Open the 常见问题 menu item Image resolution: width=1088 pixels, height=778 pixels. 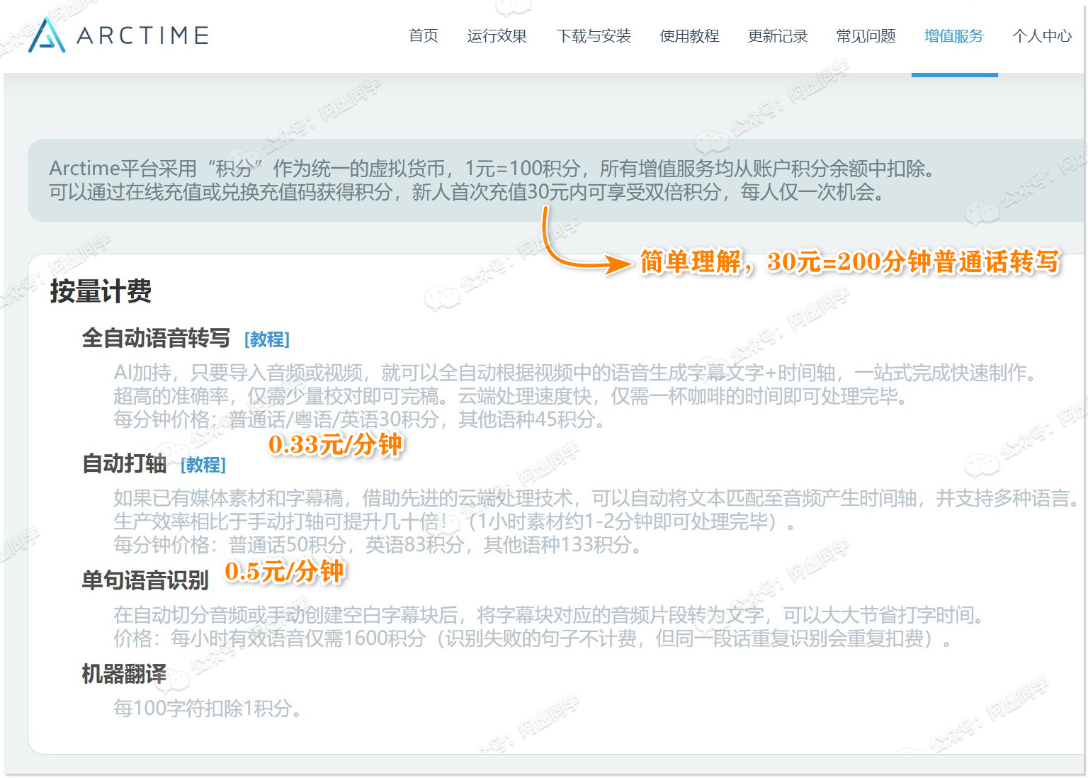click(866, 35)
